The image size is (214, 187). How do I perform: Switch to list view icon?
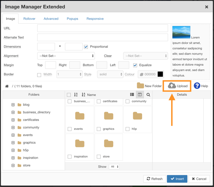[132, 95]
